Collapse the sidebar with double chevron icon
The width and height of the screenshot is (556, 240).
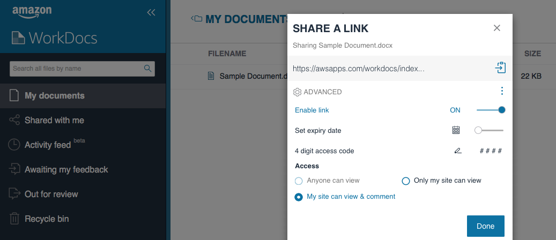point(151,12)
